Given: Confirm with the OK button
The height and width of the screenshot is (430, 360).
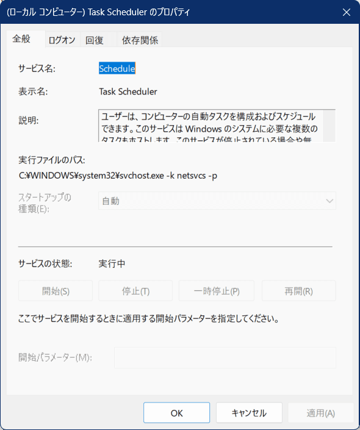Looking at the screenshot, I should coord(177,413).
